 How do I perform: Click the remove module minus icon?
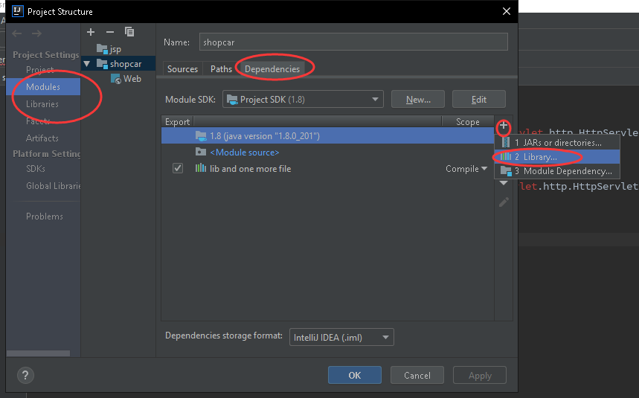coord(110,32)
